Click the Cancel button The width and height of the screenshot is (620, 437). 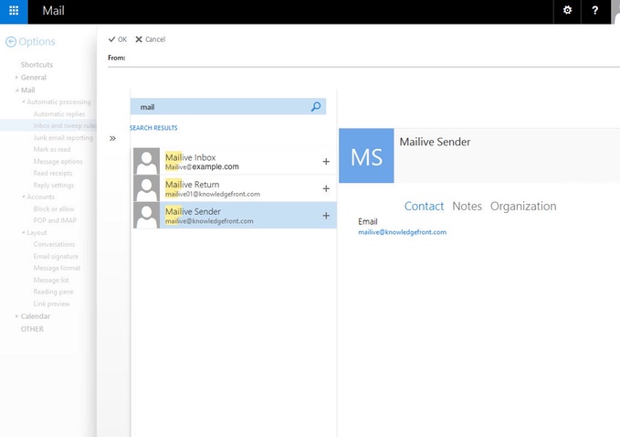151,39
